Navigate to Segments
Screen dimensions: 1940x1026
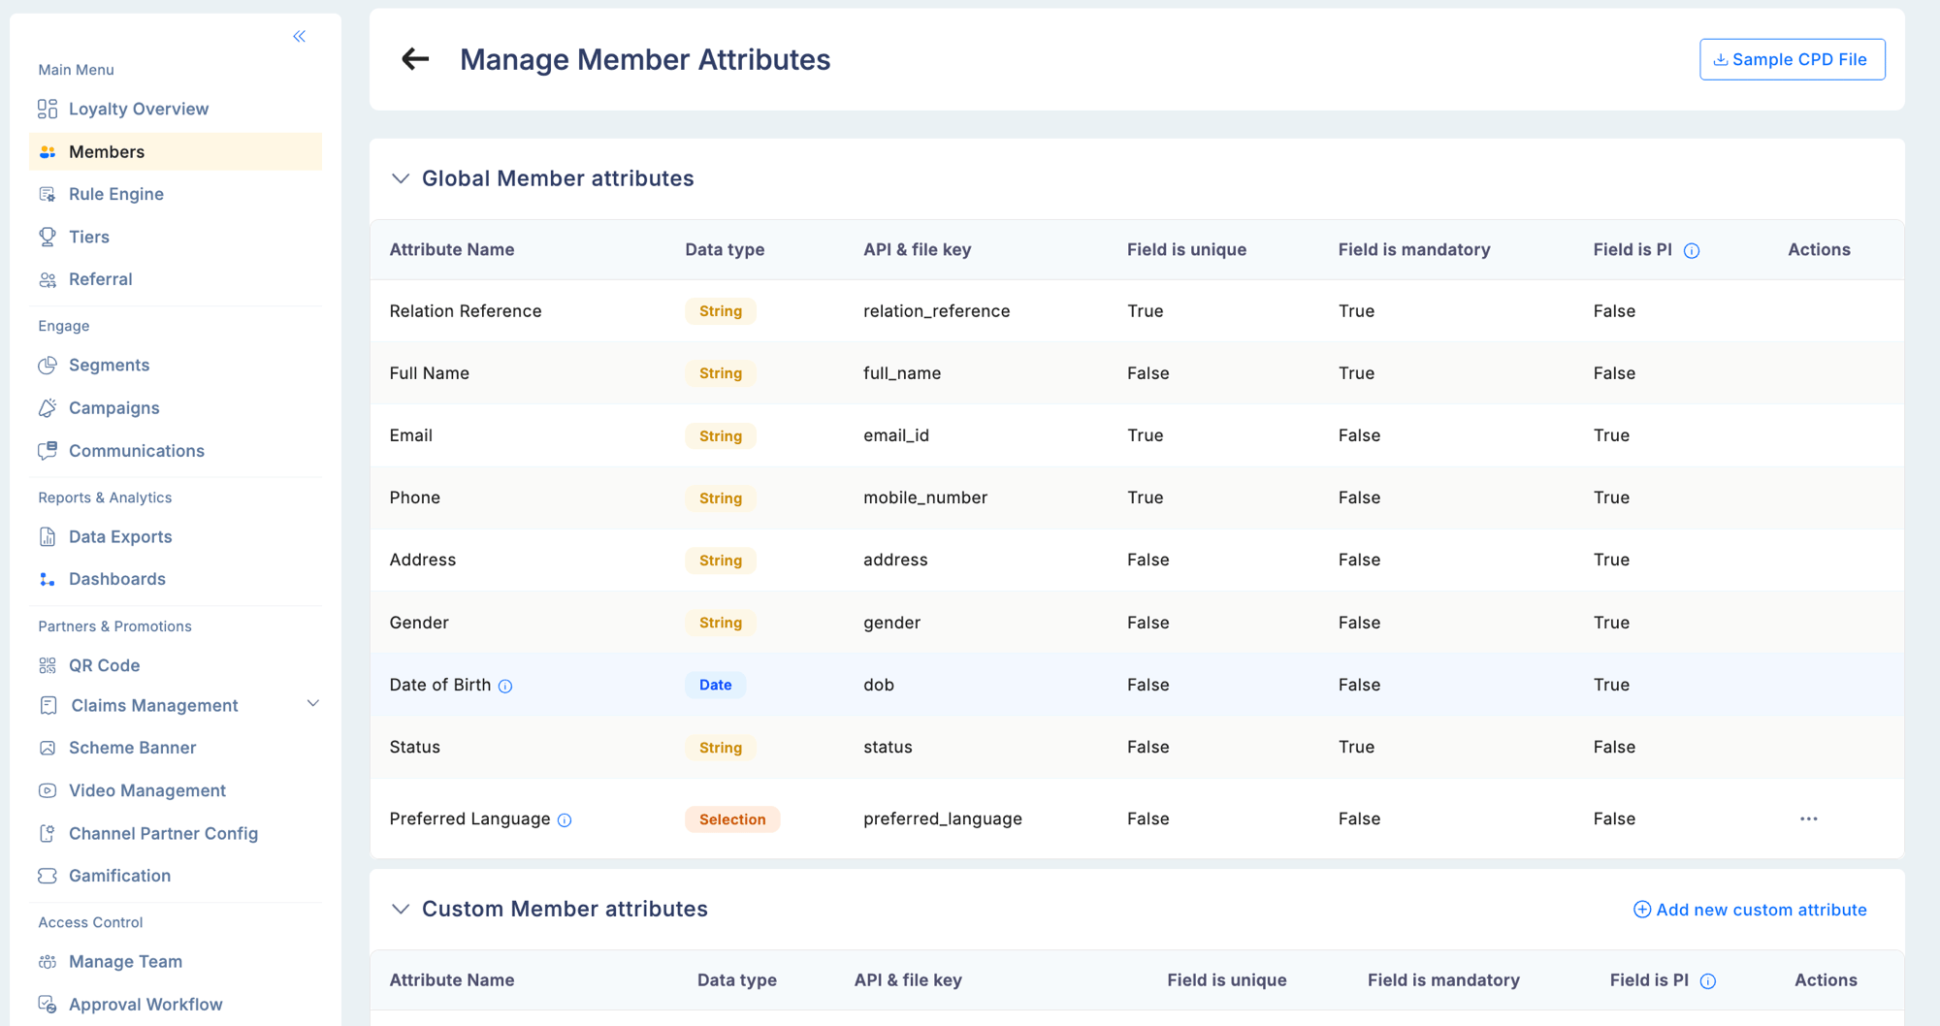110,366
